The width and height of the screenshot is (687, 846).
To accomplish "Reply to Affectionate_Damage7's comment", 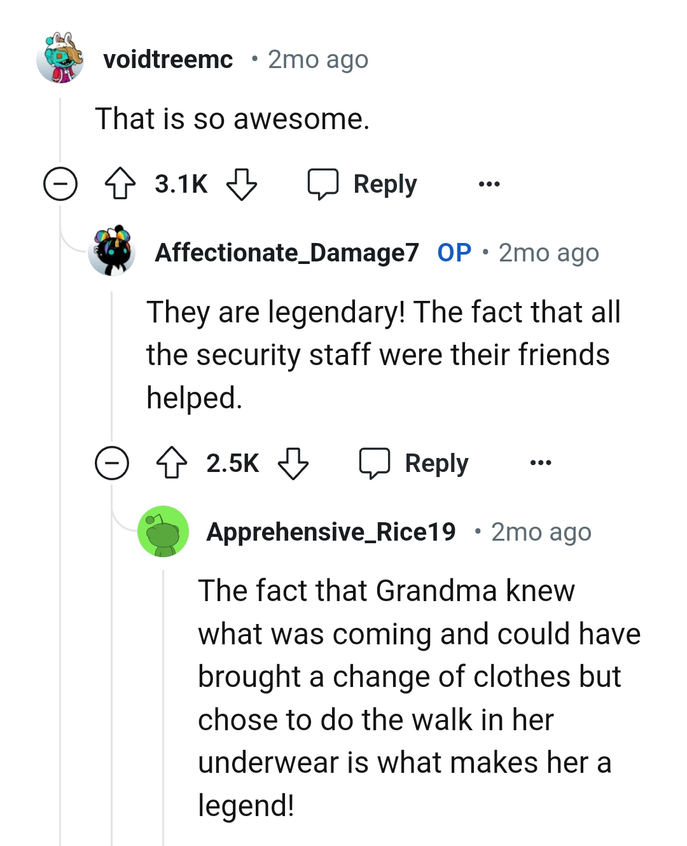I will (436, 463).
